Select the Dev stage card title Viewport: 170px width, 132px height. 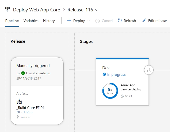pos(106,68)
